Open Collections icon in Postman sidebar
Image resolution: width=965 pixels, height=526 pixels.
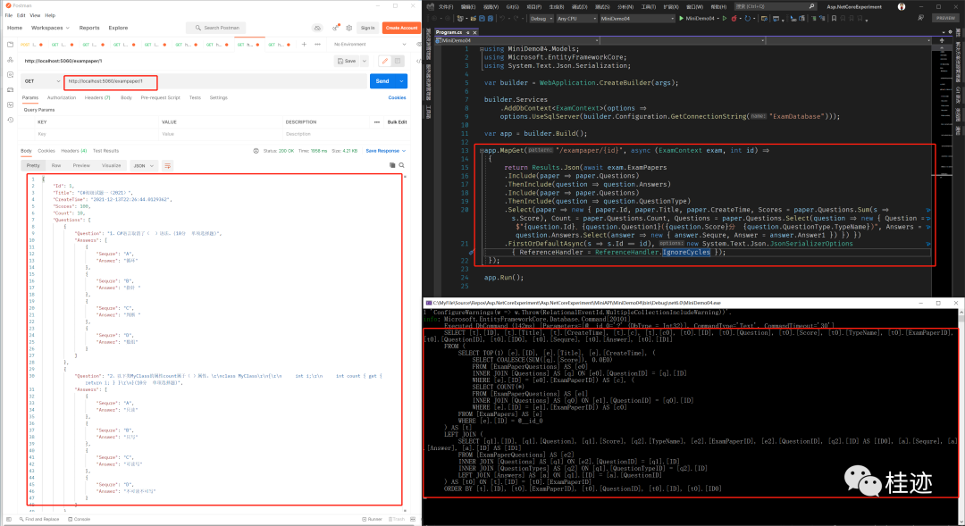coord(10,45)
